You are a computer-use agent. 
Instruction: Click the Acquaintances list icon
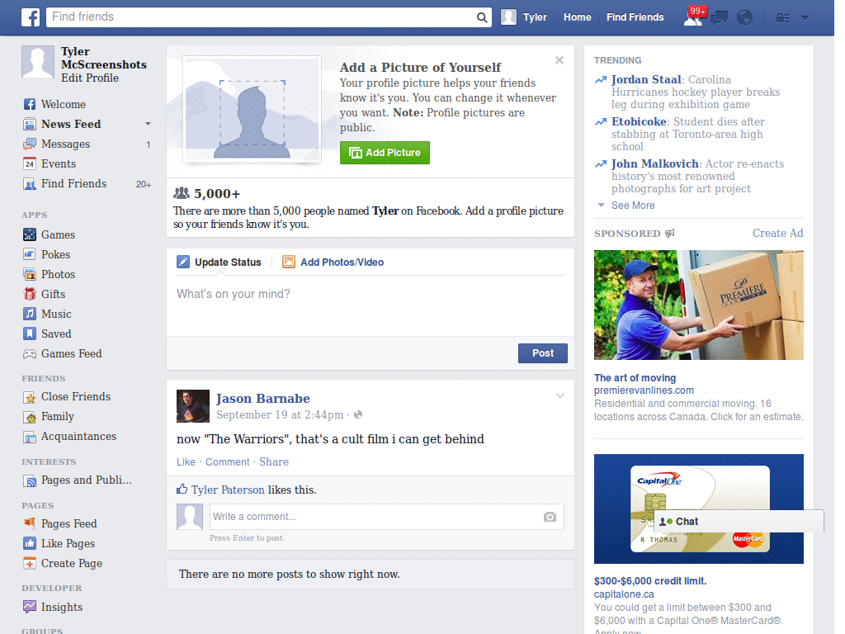click(30, 437)
